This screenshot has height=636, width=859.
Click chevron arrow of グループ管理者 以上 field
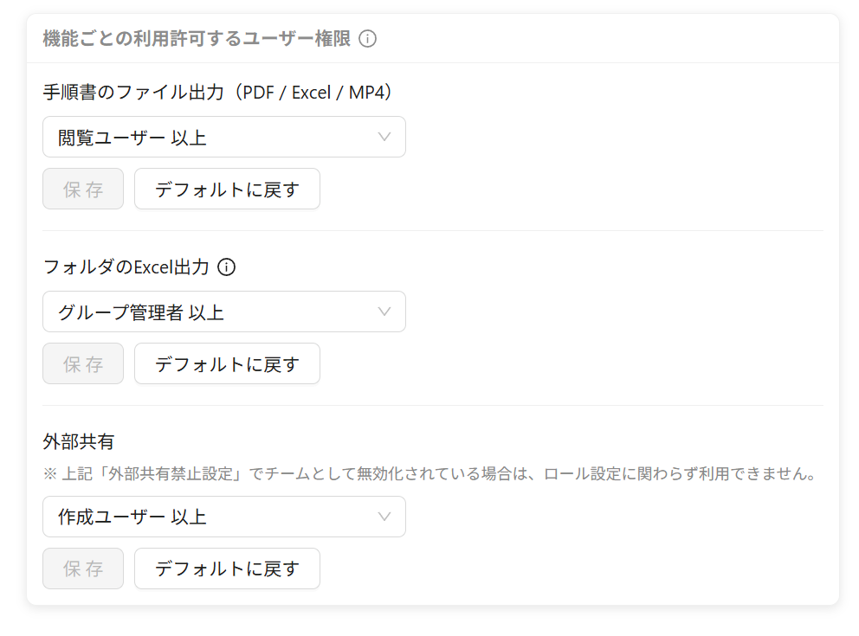384,312
